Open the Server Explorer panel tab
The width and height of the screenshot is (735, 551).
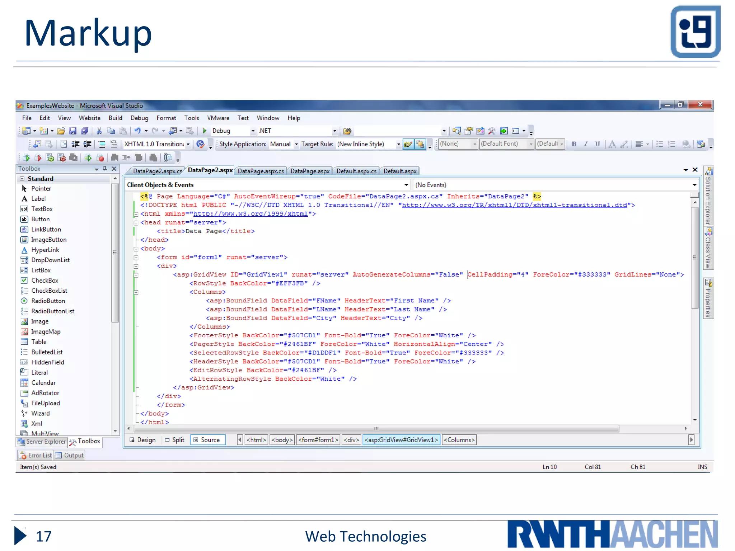42,442
